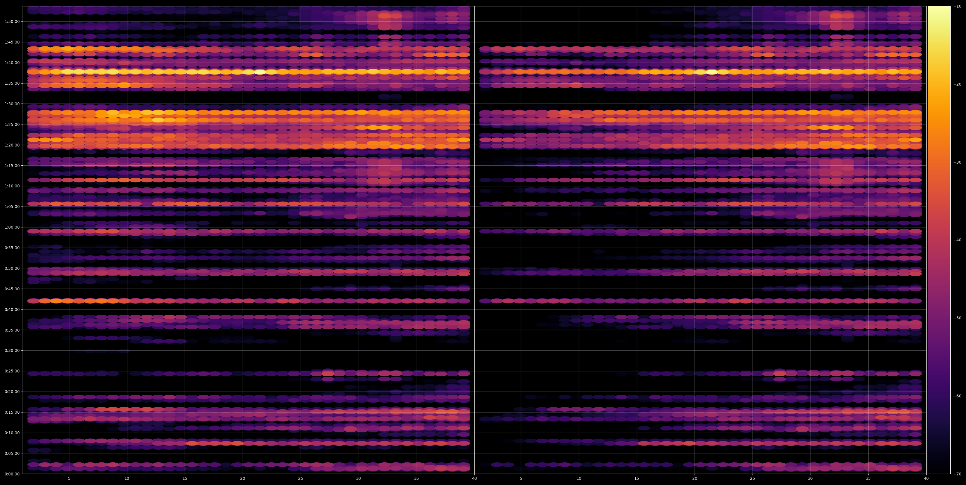
Task: Pick the 0:55:00 time axis label
Action: click(12, 247)
